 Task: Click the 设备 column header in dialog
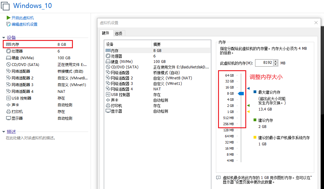128,44
